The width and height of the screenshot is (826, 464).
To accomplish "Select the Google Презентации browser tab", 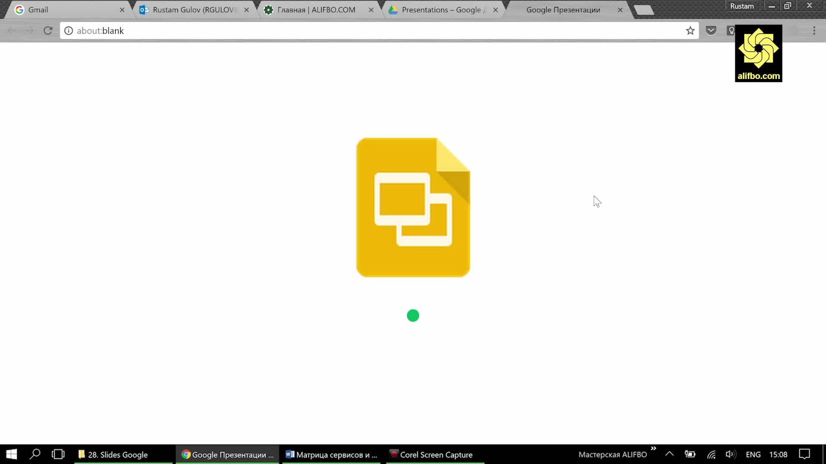I will 564,10.
